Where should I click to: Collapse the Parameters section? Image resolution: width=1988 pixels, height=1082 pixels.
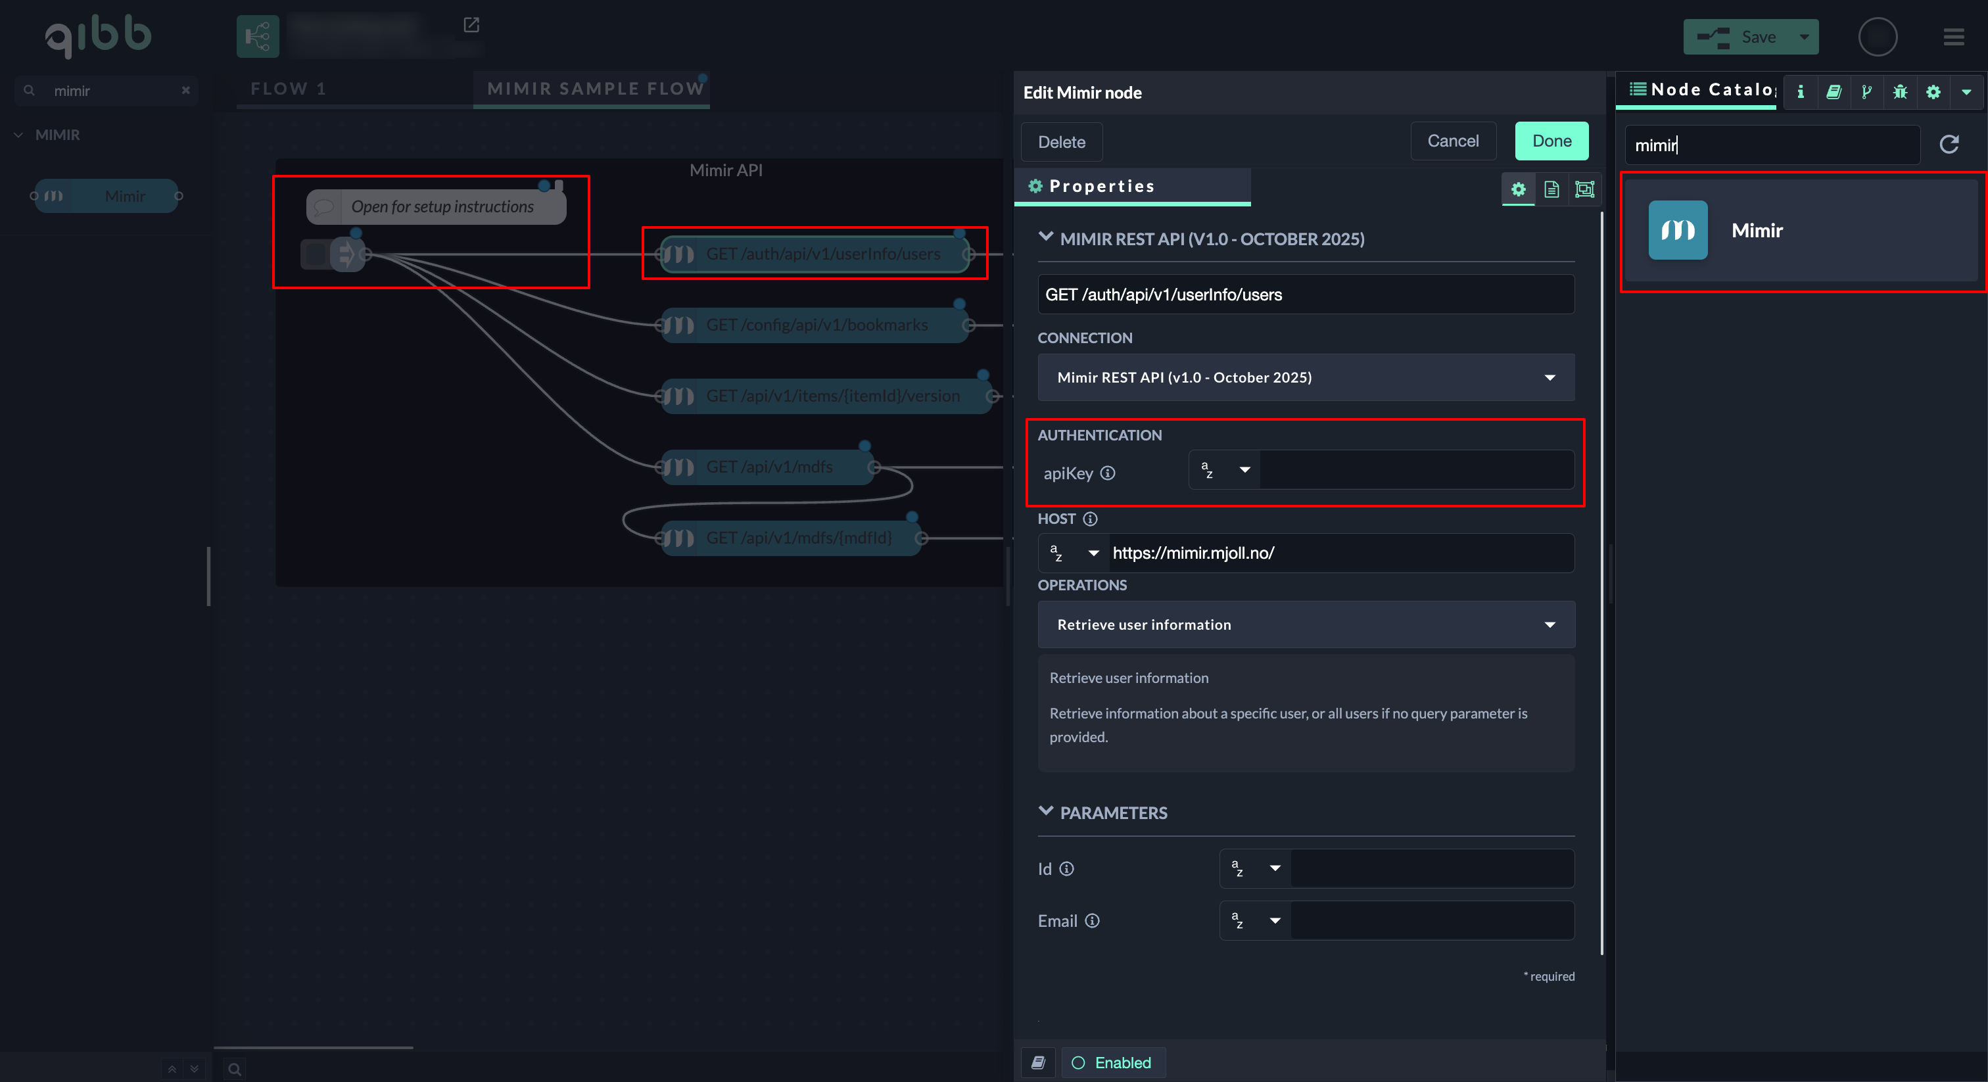pos(1046,812)
